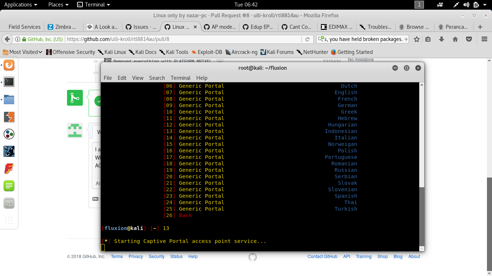Go to Firefox home page
The width and height of the screenshot is (492, 276).
pyautogui.click(x=455, y=39)
